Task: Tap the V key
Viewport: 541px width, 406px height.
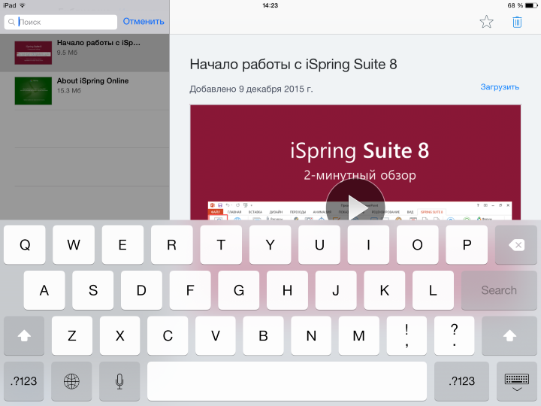Action: click(x=216, y=335)
